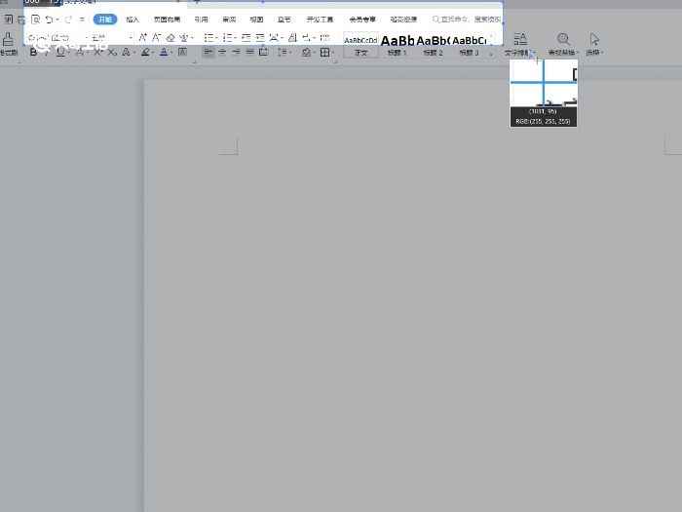Align paragraph to the right
This screenshot has width=682, height=512.
(x=236, y=53)
